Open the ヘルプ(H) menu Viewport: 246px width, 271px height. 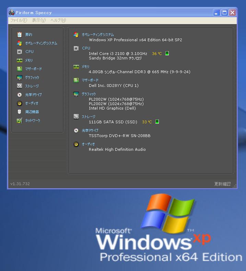pyautogui.click(x=58, y=20)
